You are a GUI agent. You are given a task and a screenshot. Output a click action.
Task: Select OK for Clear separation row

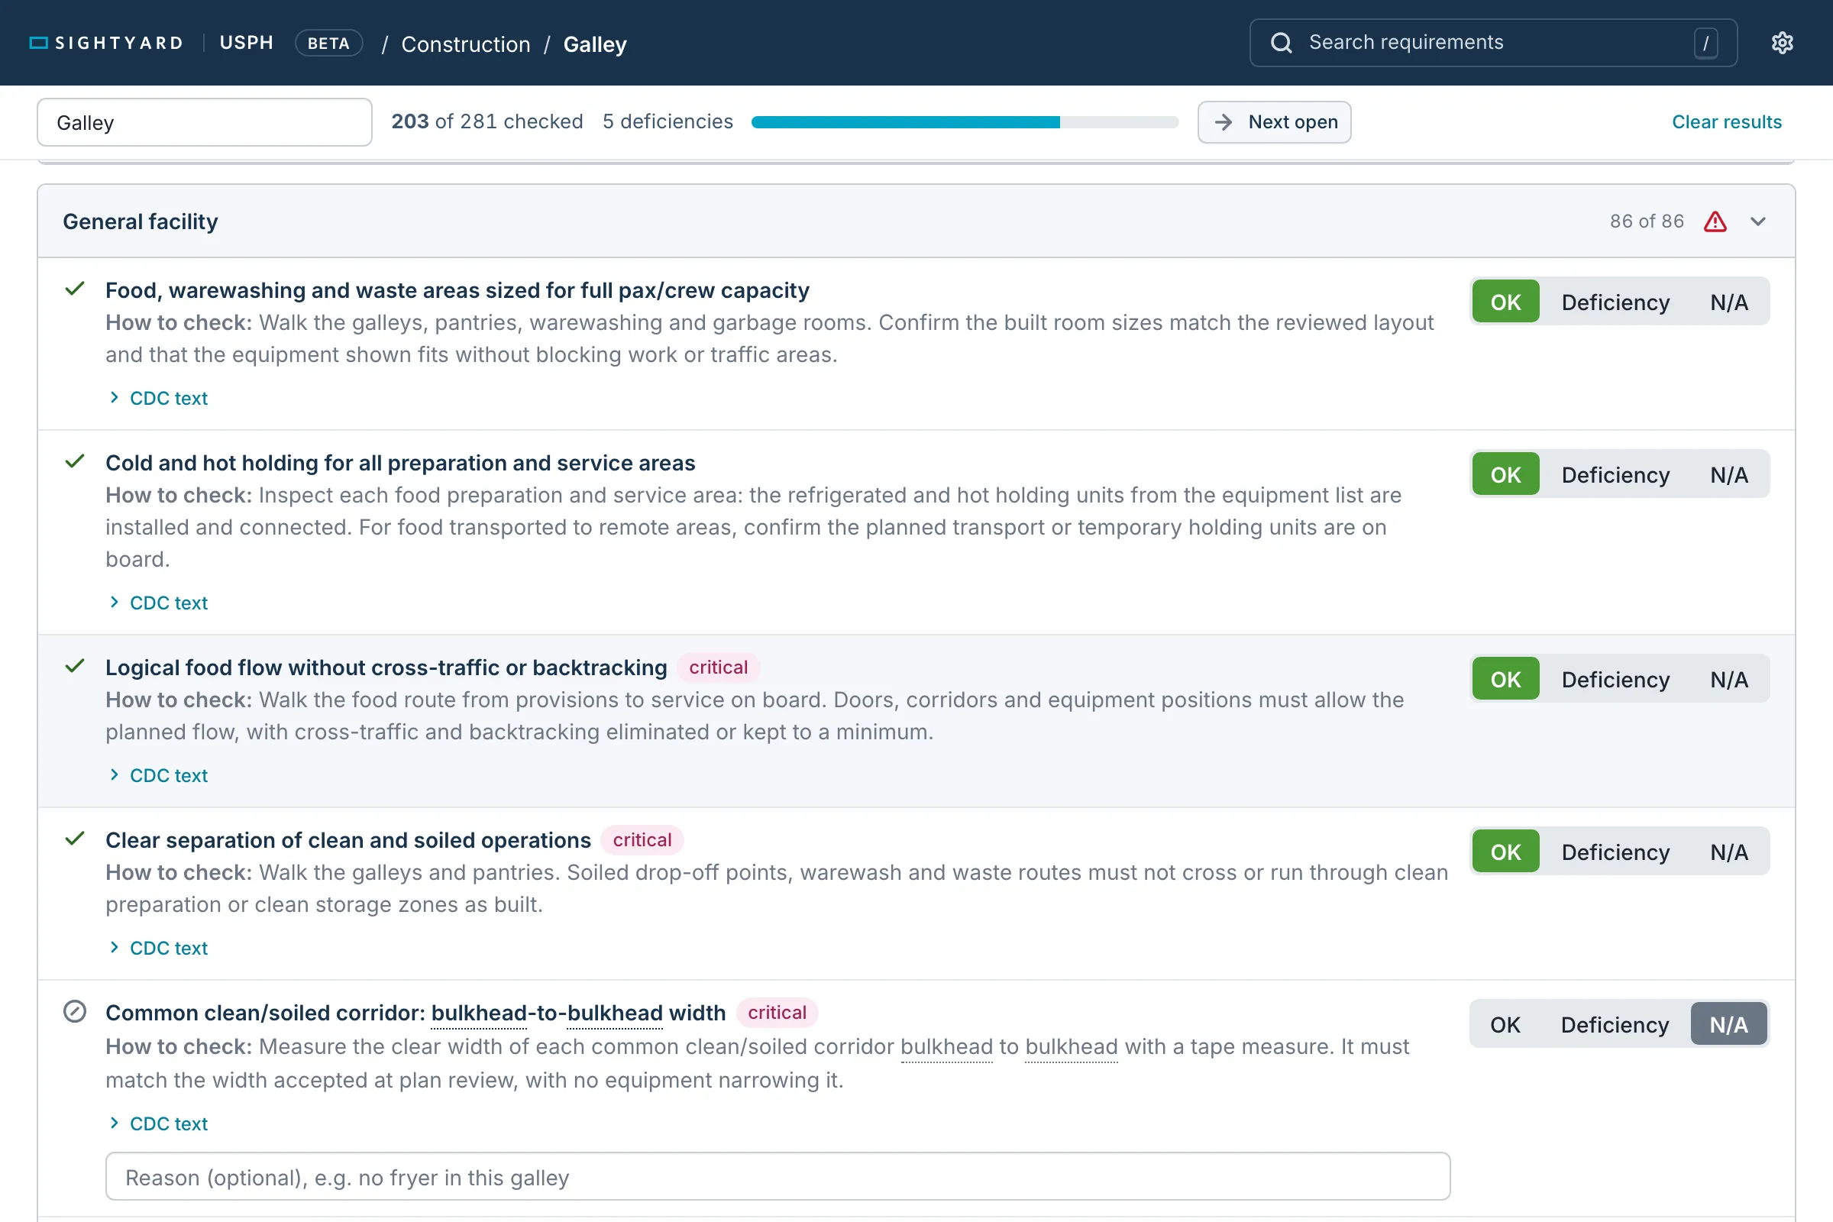click(x=1505, y=851)
